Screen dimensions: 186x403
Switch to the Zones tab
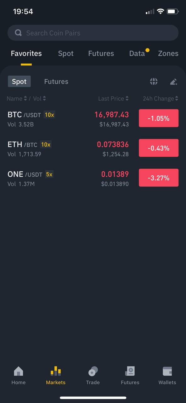(x=168, y=54)
